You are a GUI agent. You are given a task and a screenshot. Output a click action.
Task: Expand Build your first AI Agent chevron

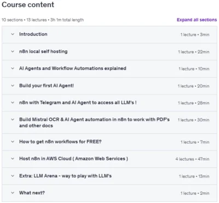coord(13,86)
